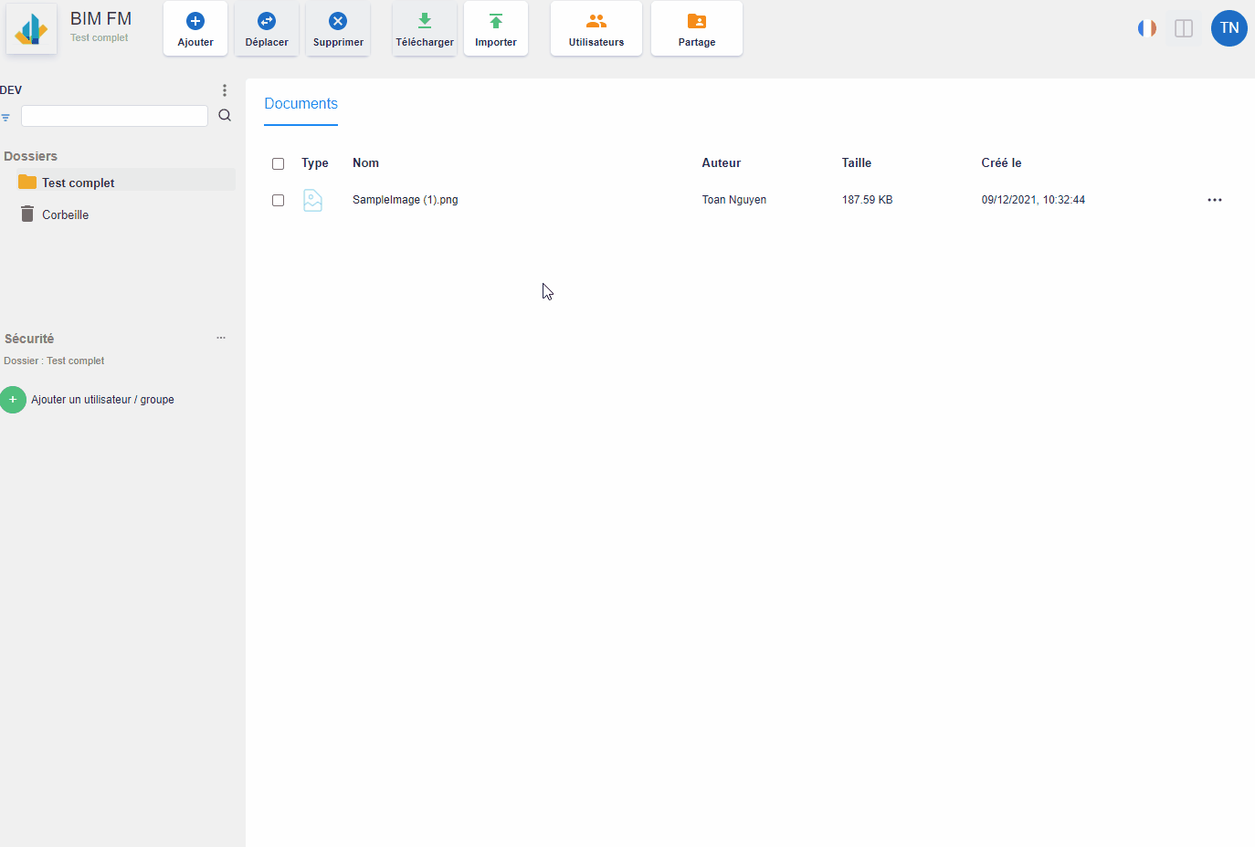Click the folder search input field
The height and width of the screenshot is (847, 1255).
(114, 116)
